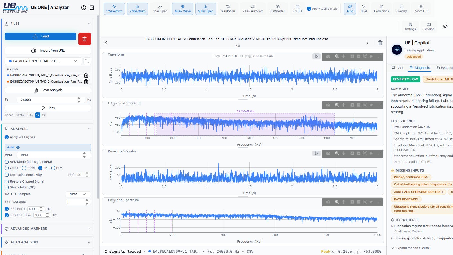
Task: Check the Rev checkbox
Action: [x=53, y=168]
